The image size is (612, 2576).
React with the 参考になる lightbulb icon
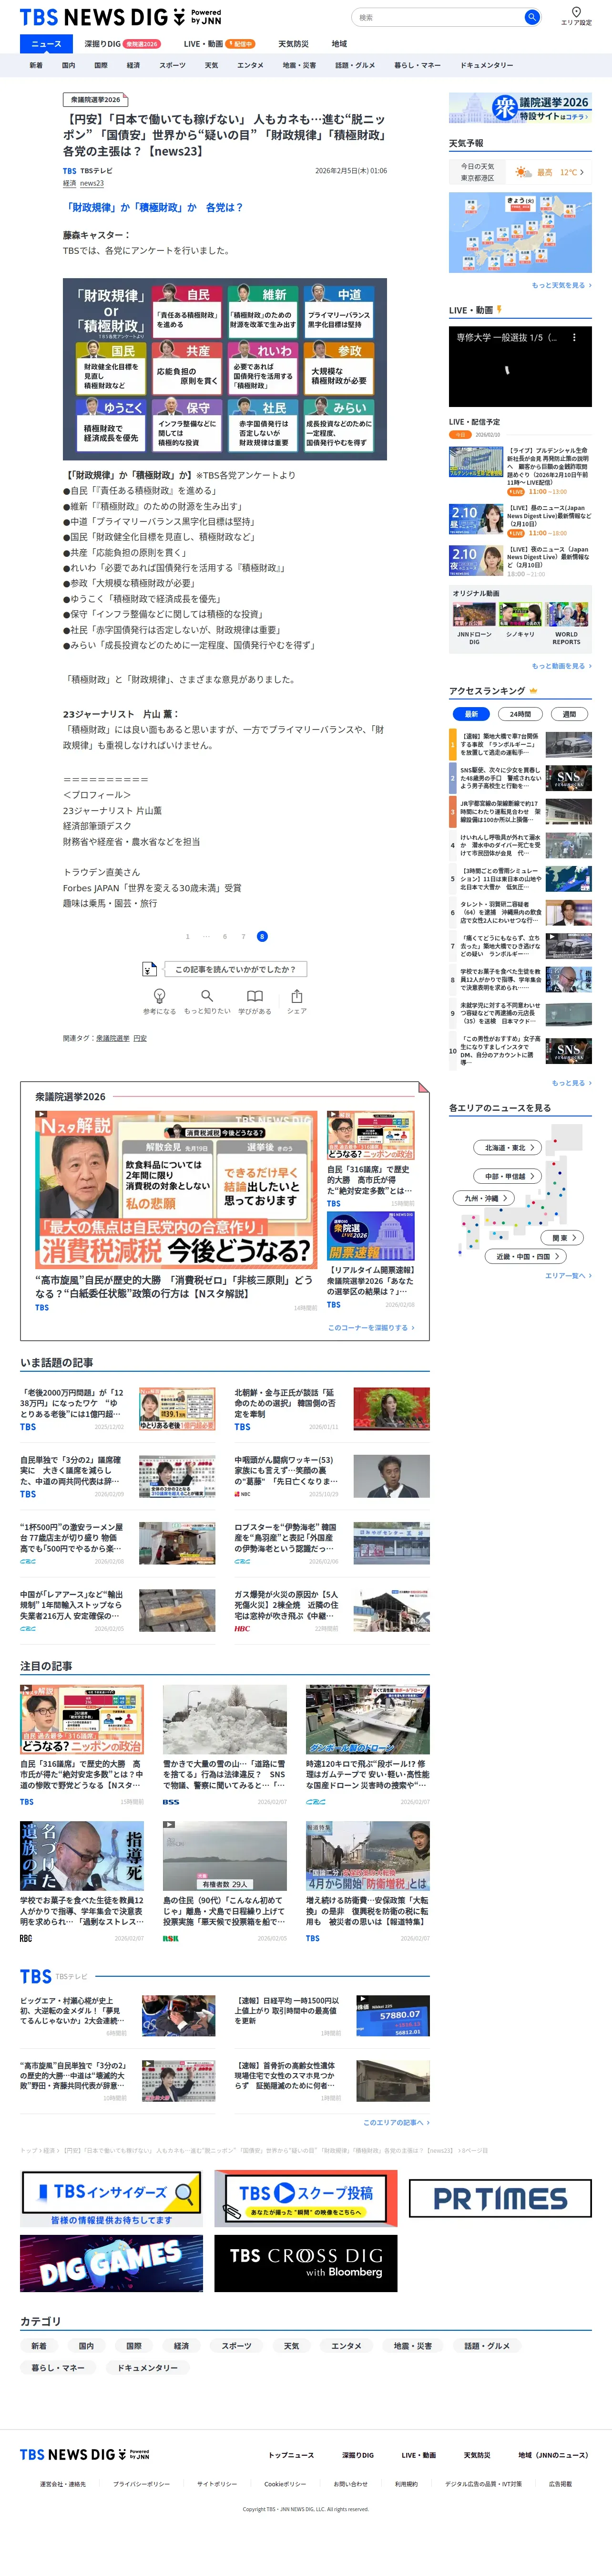[x=159, y=1001]
